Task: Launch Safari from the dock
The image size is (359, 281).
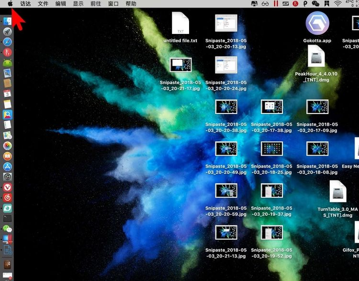Action: 7,42
